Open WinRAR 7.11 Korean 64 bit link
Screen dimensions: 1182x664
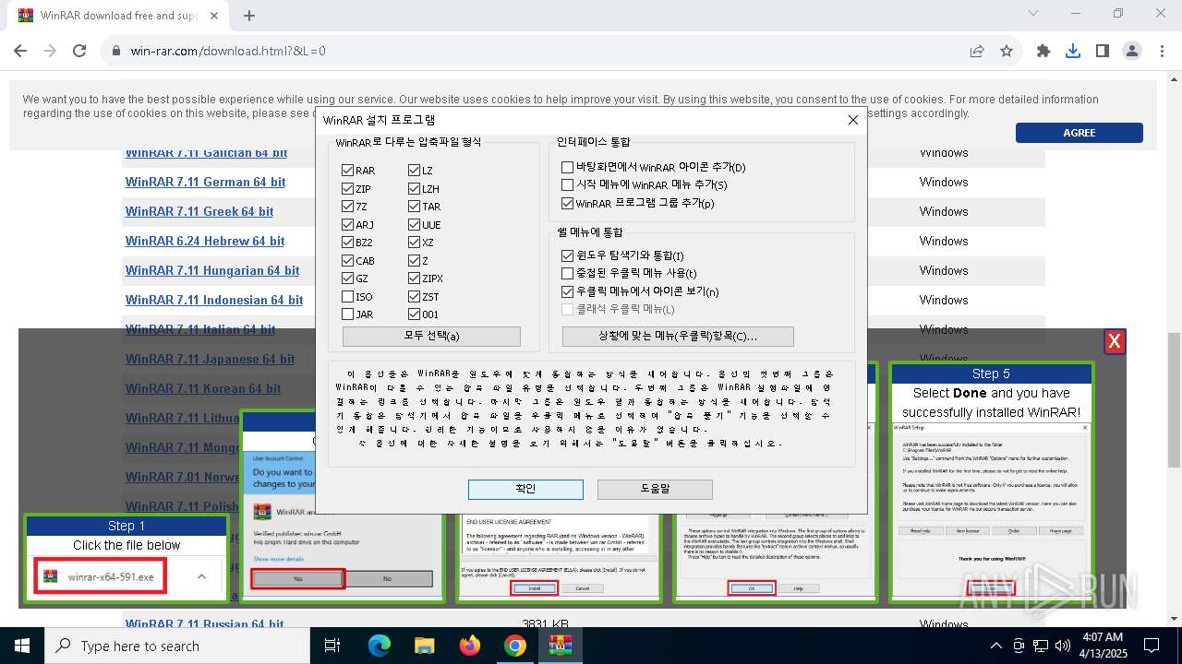(203, 388)
